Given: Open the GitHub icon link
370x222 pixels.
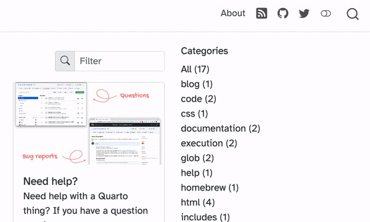Looking at the screenshot, I should pos(282,13).
